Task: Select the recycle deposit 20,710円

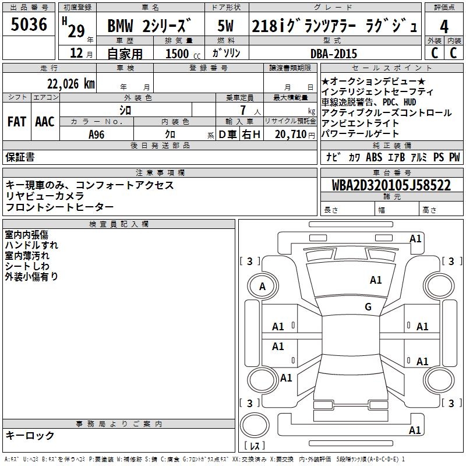Action: (295, 135)
